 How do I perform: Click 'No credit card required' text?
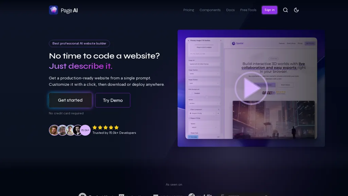[x=66, y=113]
